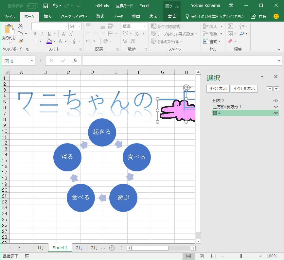This screenshot has width=284, height=260.
Task: Click the tell me search box
Action: coord(215,17)
